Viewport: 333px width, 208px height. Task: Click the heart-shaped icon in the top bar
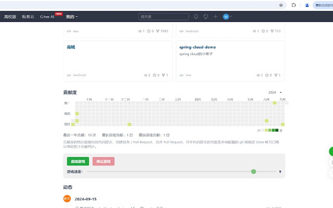[206, 16]
